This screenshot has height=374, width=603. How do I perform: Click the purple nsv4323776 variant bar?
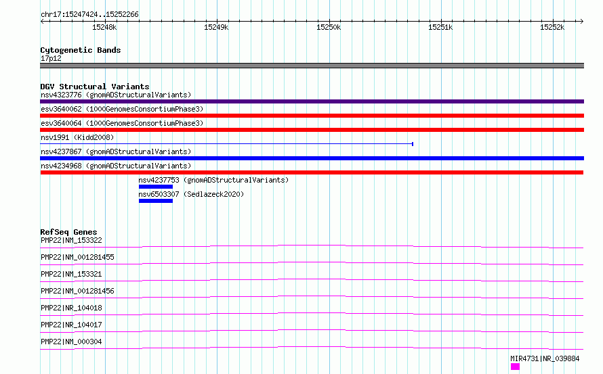pos(312,101)
